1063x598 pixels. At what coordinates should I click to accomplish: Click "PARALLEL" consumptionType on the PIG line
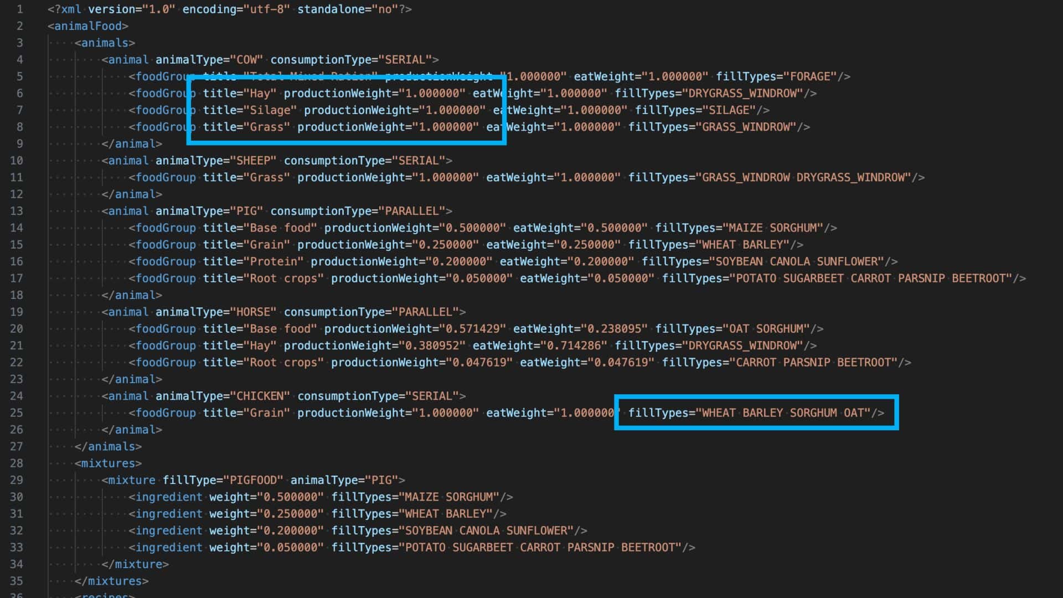click(x=411, y=211)
